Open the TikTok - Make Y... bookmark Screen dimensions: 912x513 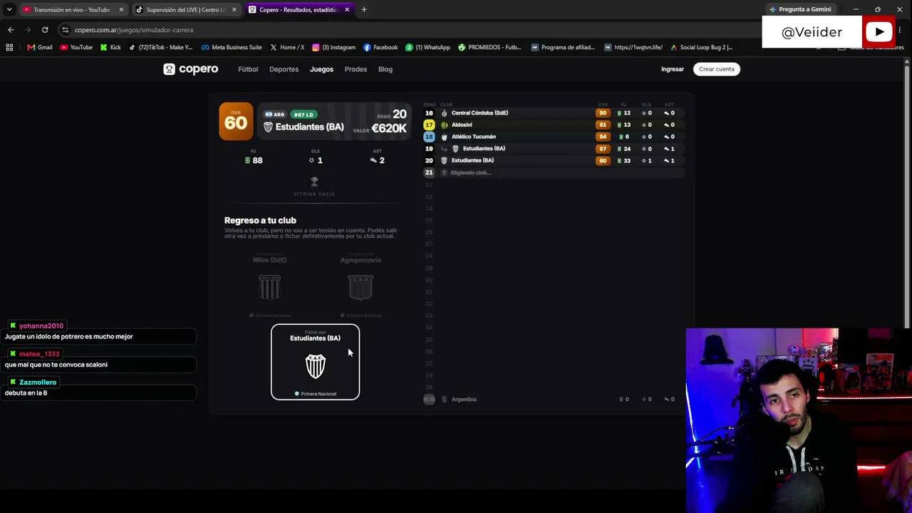160,47
